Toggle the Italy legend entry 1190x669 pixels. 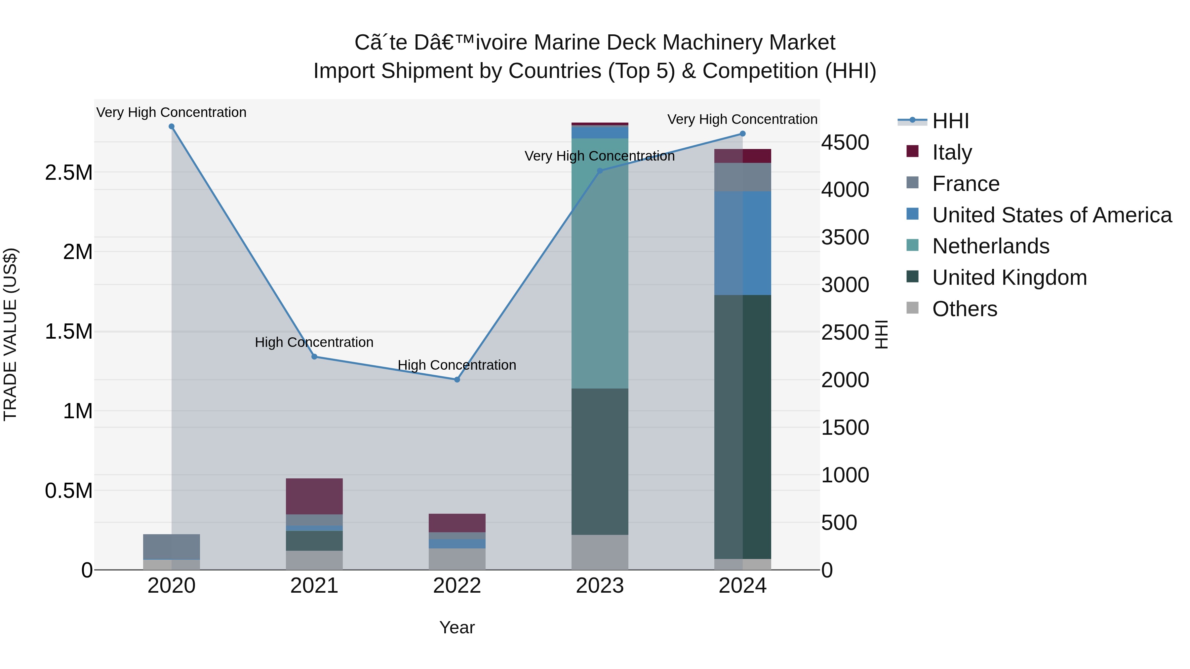(939, 152)
